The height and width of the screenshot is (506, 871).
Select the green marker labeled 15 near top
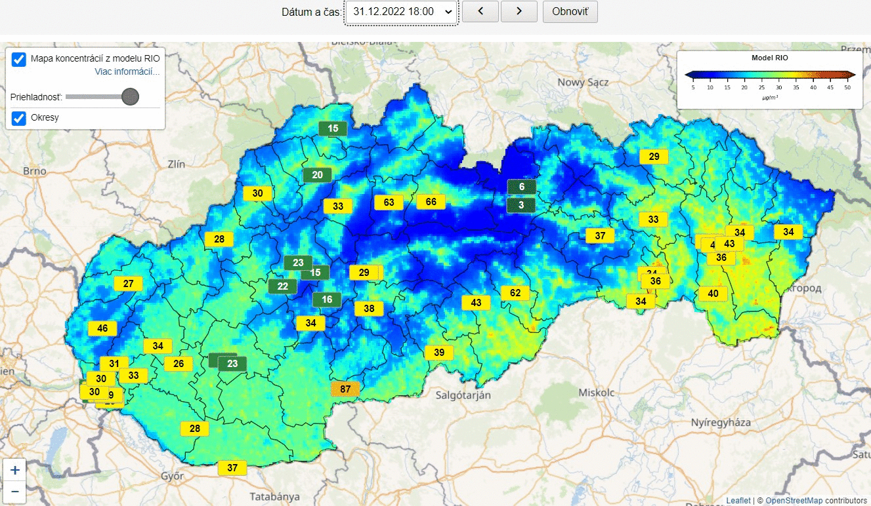(x=332, y=128)
